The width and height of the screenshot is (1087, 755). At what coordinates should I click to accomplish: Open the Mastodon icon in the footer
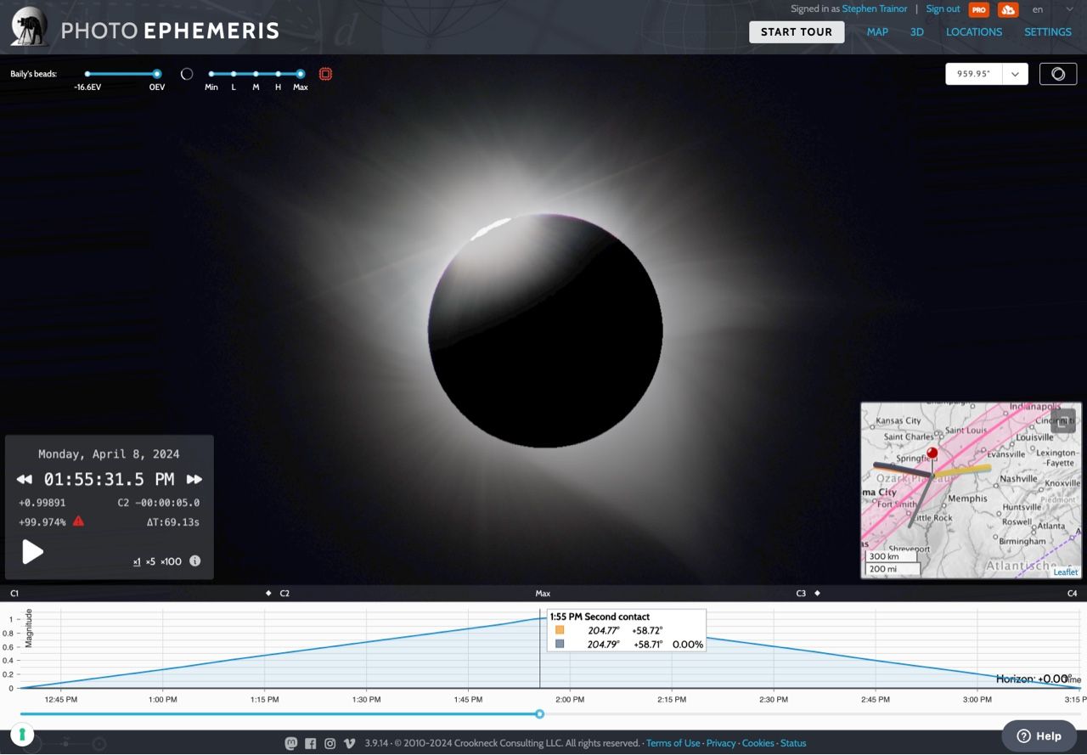coord(290,742)
